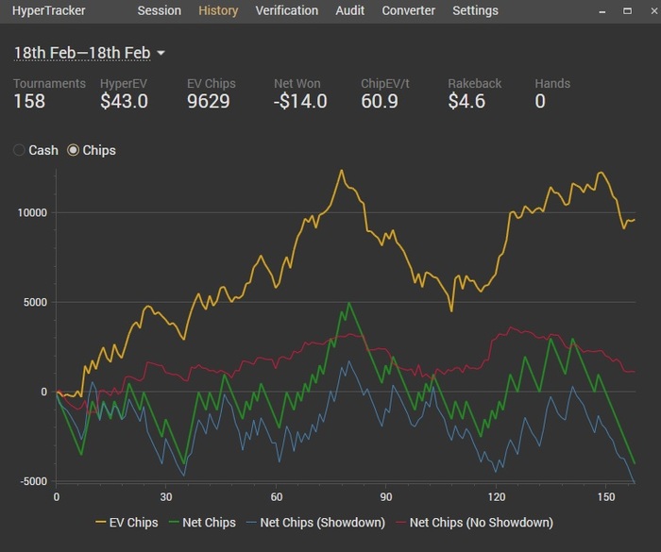Select the Chips radio button
This screenshot has height=552, width=661.
click(x=74, y=150)
